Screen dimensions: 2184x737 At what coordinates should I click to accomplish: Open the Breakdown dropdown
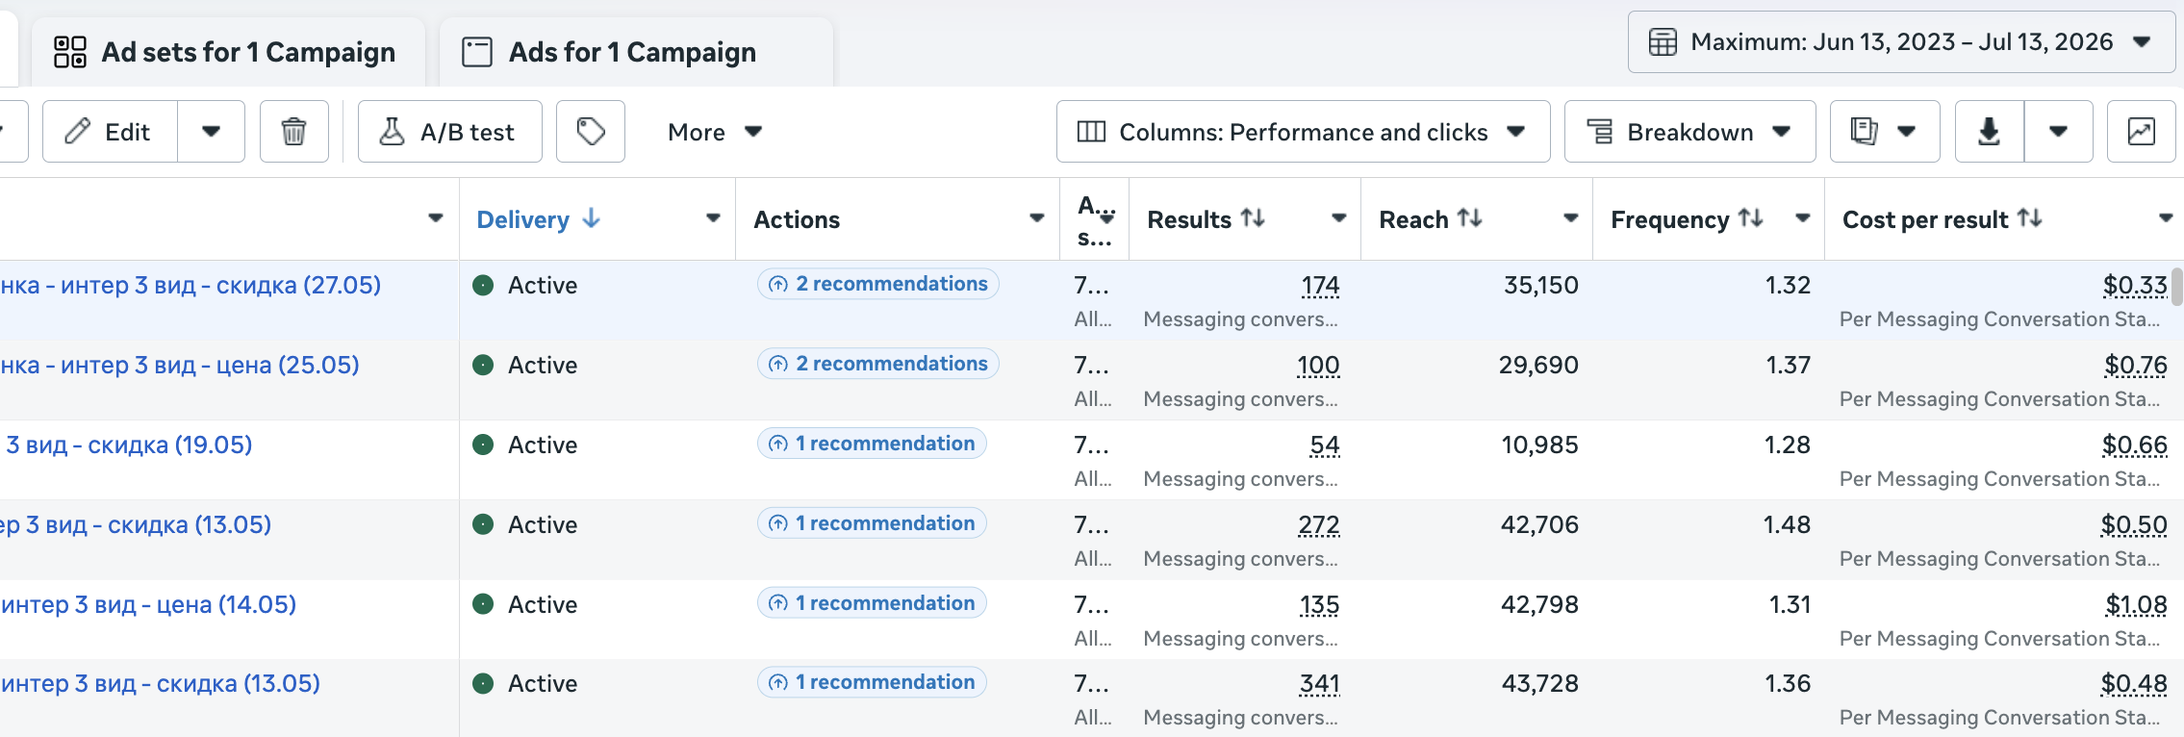click(1689, 132)
